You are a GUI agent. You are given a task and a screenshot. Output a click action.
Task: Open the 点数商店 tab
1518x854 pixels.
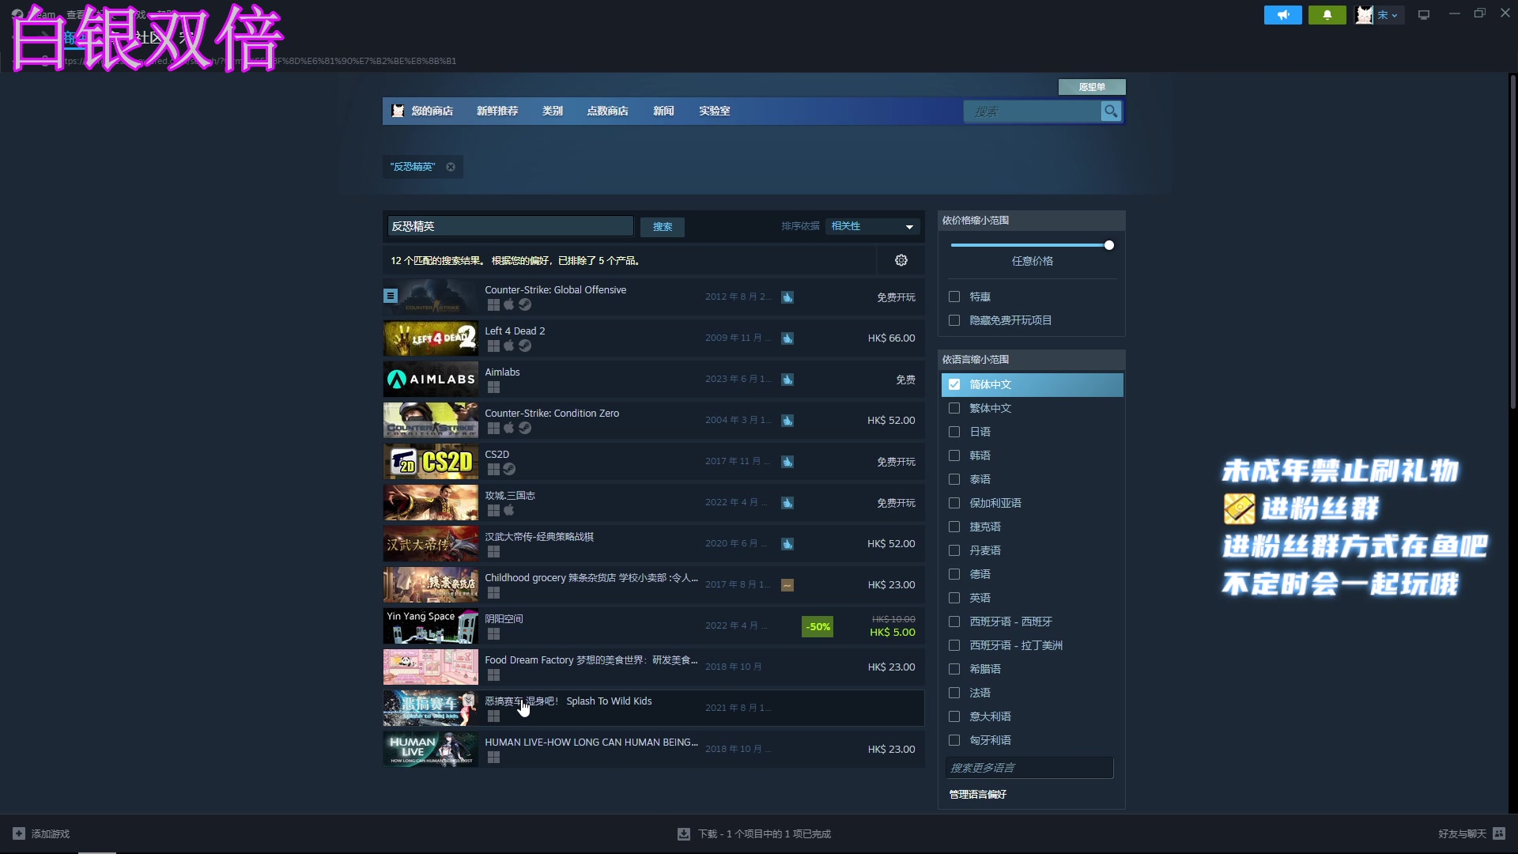coord(607,111)
